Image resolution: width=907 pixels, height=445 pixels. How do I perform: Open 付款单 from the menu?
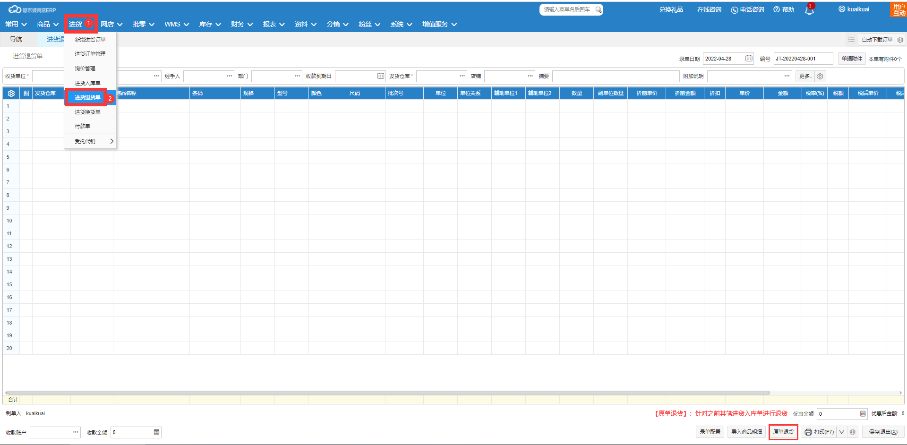[90, 126]
